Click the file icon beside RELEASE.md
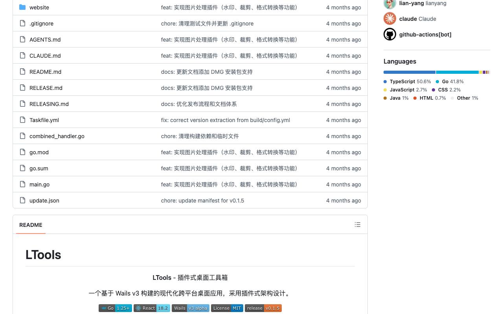Screen dimensions: 503x314 pyautogui.click(x=22, y=88)
